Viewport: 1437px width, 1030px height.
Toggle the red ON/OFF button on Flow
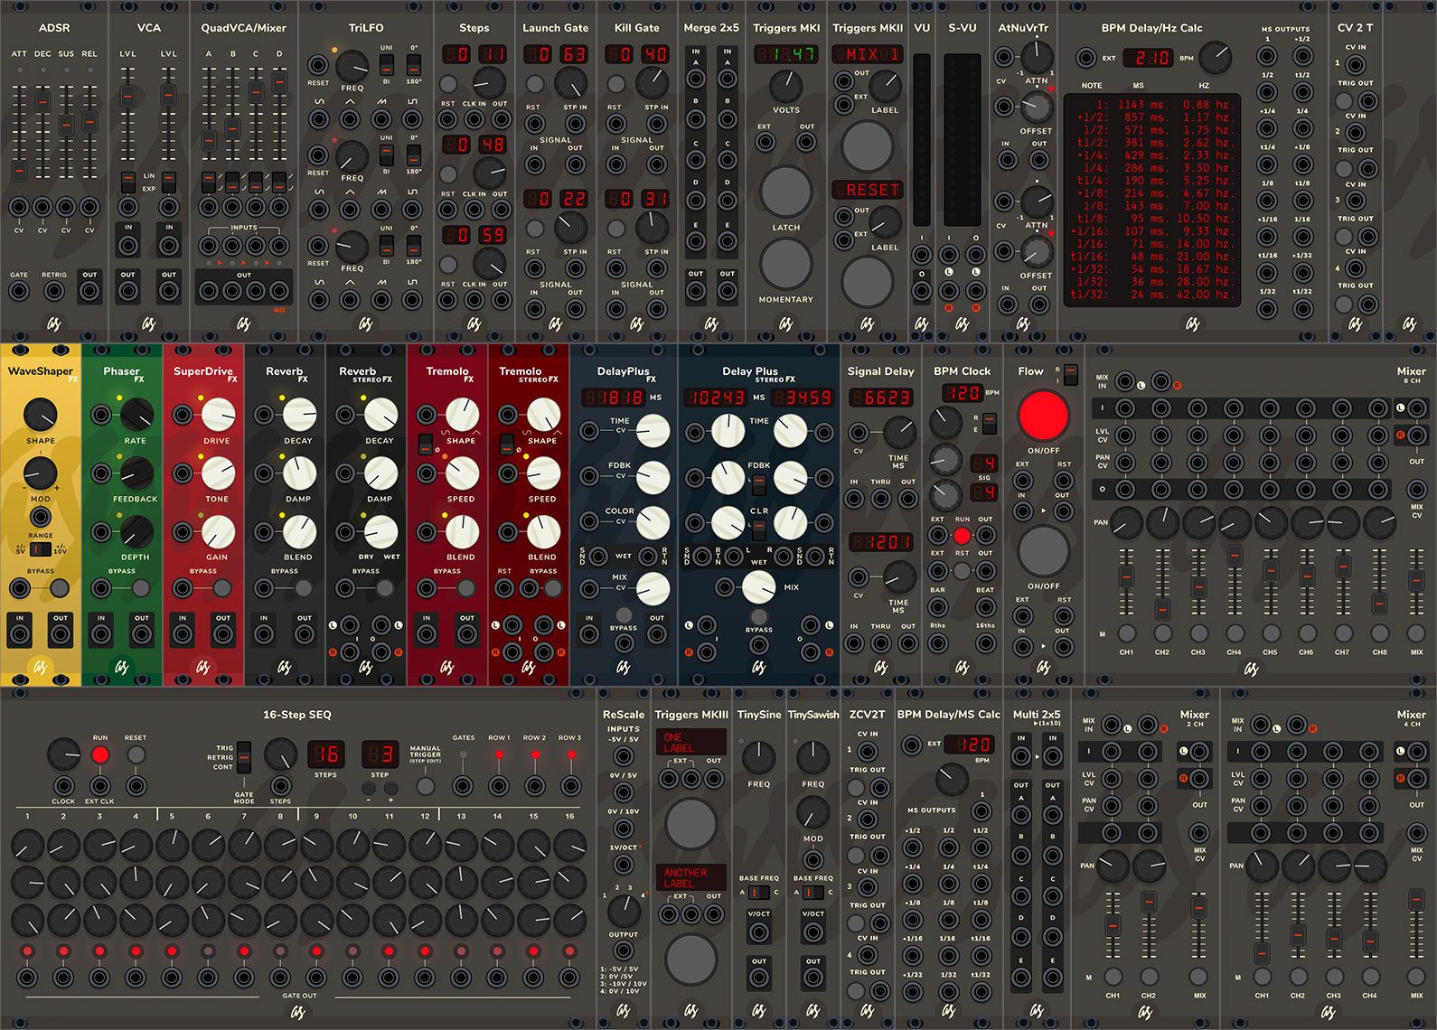pos(1043,416)
